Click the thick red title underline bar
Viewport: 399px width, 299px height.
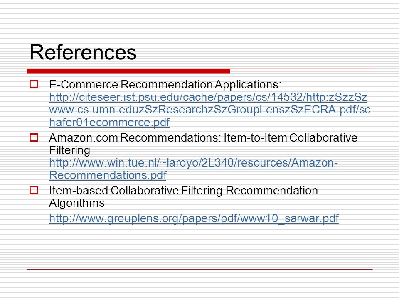[x=128, y=71]
